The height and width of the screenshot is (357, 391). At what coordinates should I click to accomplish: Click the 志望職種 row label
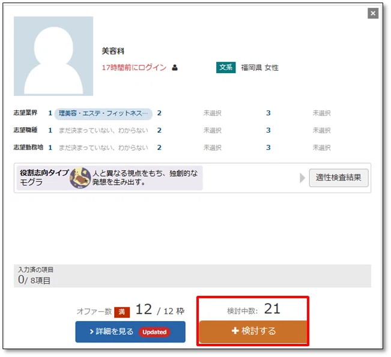click(25, 130)
